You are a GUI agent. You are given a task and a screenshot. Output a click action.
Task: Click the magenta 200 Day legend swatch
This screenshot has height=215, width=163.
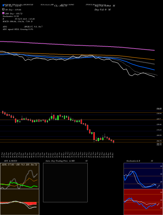[3, 13]
